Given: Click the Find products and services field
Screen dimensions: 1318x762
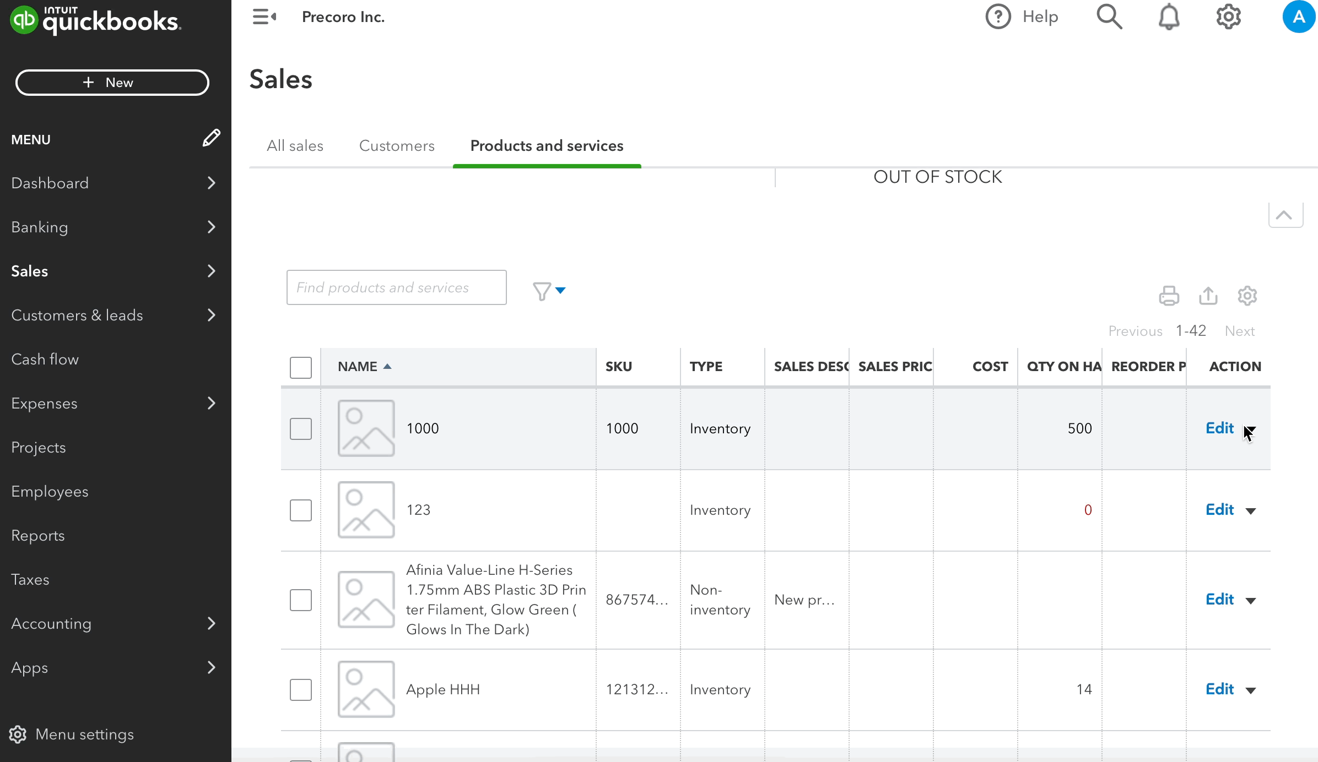Looking at the screenshot, I should click(x=396, y=287).
